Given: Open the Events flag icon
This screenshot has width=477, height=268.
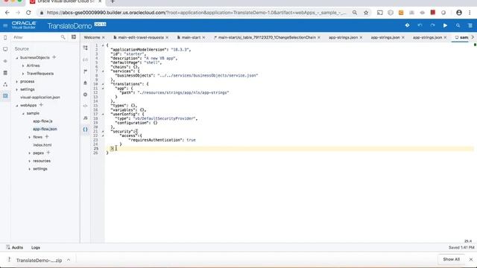Looking at the screenshot, I should [x=85, y=71].
